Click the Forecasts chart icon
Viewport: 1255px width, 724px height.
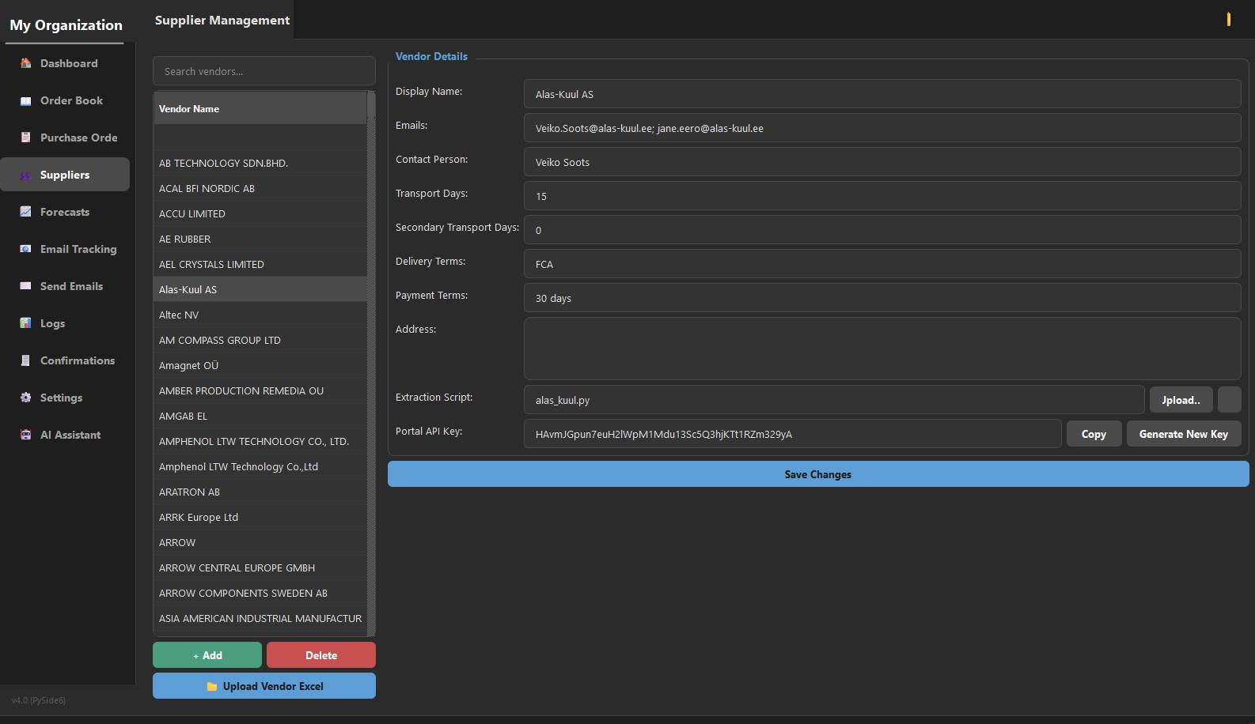25,212
